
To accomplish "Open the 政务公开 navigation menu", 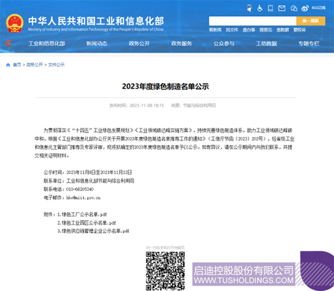I will click(139, 43).
